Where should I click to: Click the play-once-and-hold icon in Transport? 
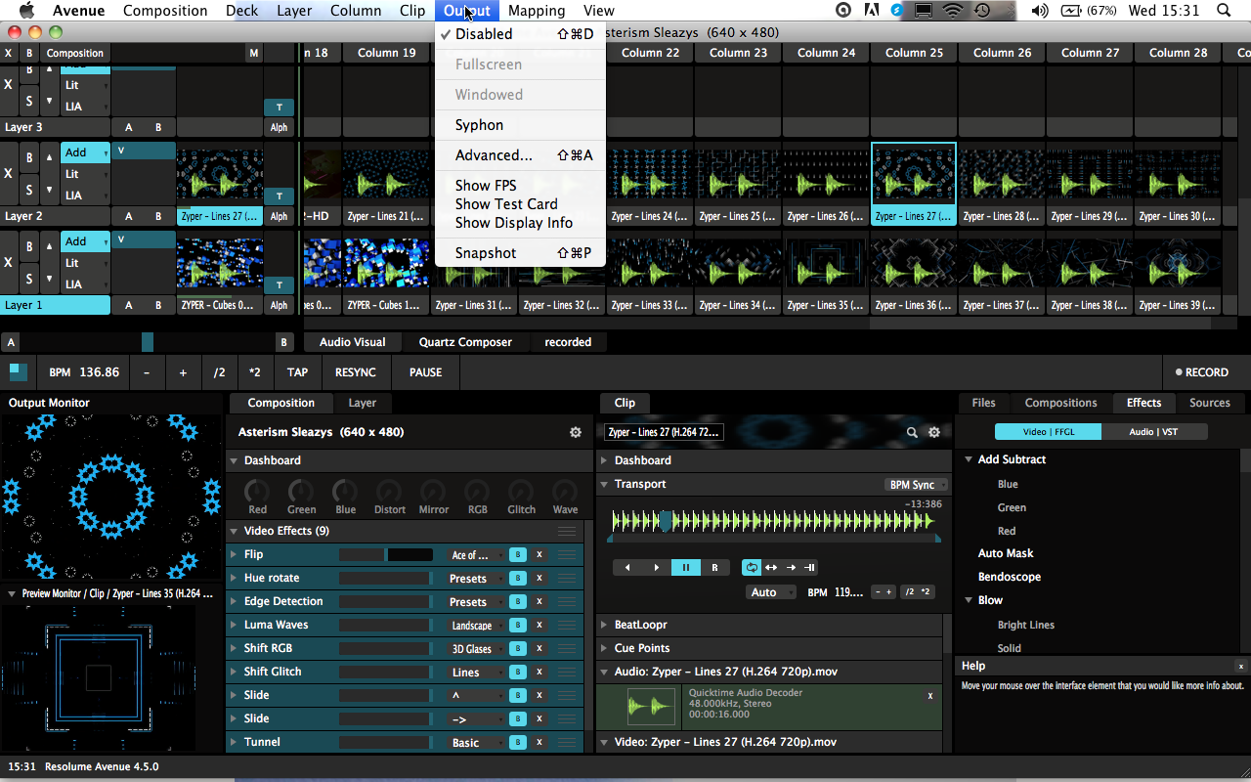(809, 567)
